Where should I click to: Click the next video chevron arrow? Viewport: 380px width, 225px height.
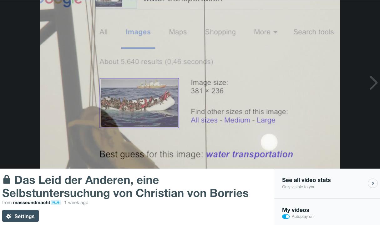(373, 83)
